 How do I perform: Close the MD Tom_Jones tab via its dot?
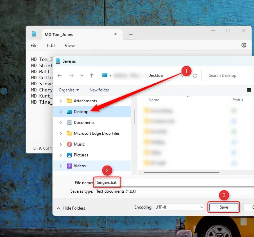point(115,34)
